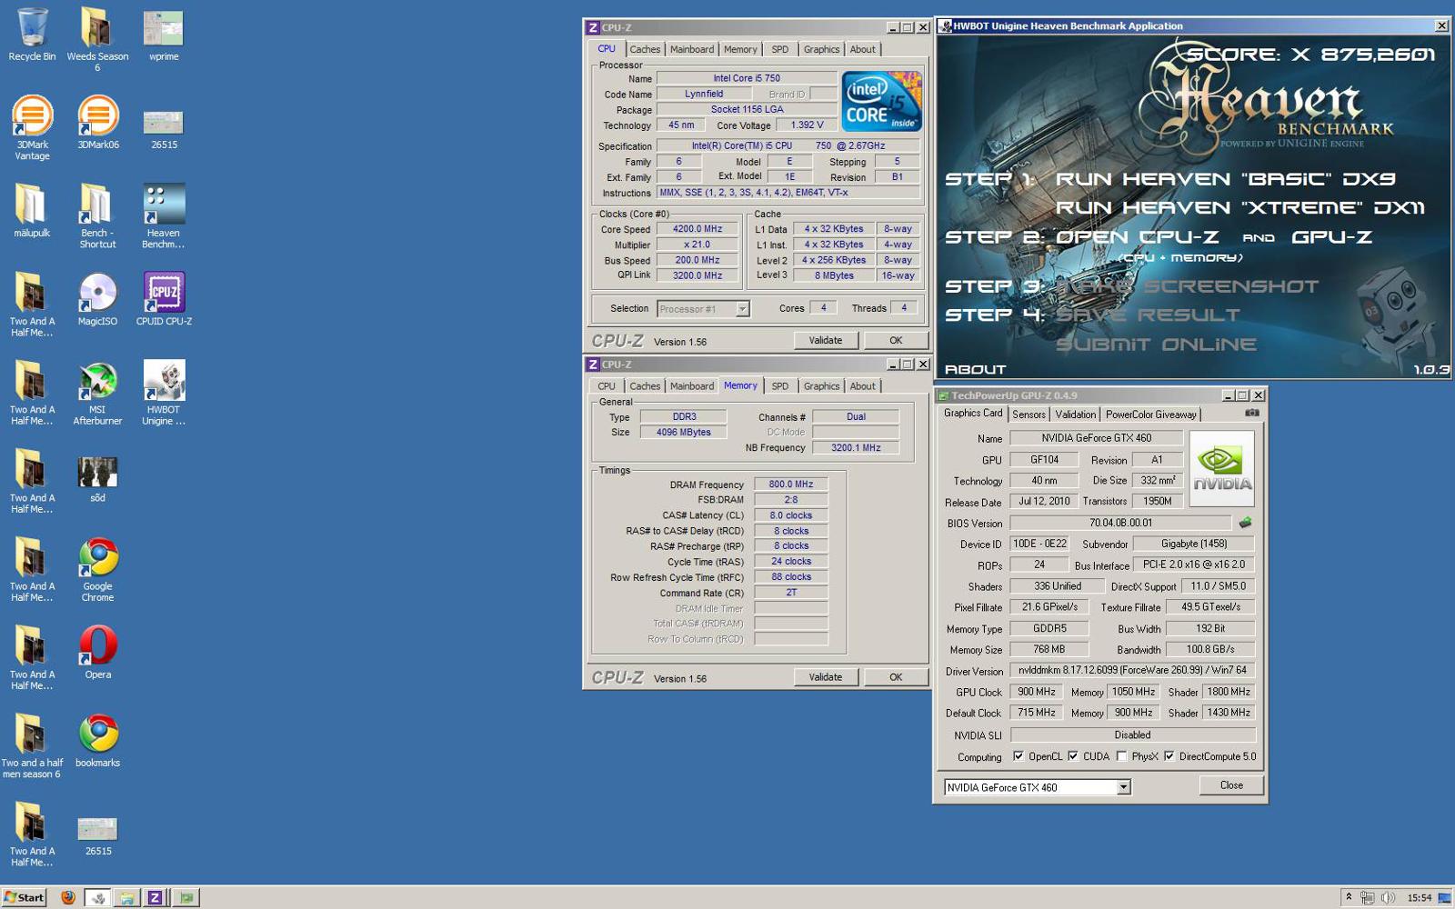
Task: Open Two and a half men season 6 folder
Action: pos(32,745)
